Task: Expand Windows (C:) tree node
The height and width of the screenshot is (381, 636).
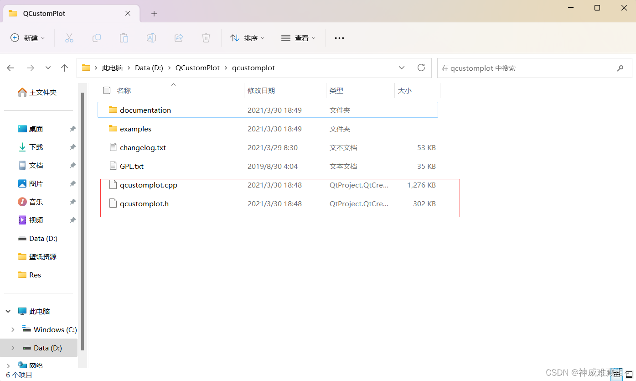Action: click(x=13, y=329)
